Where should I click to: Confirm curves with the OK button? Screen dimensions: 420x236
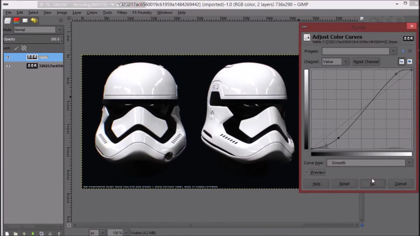coord(372,184)
